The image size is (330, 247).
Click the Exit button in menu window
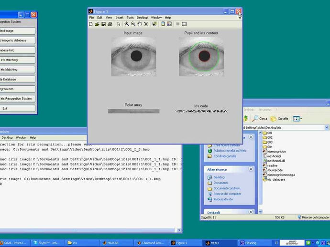pyautogui.click(x=18, y=109)
